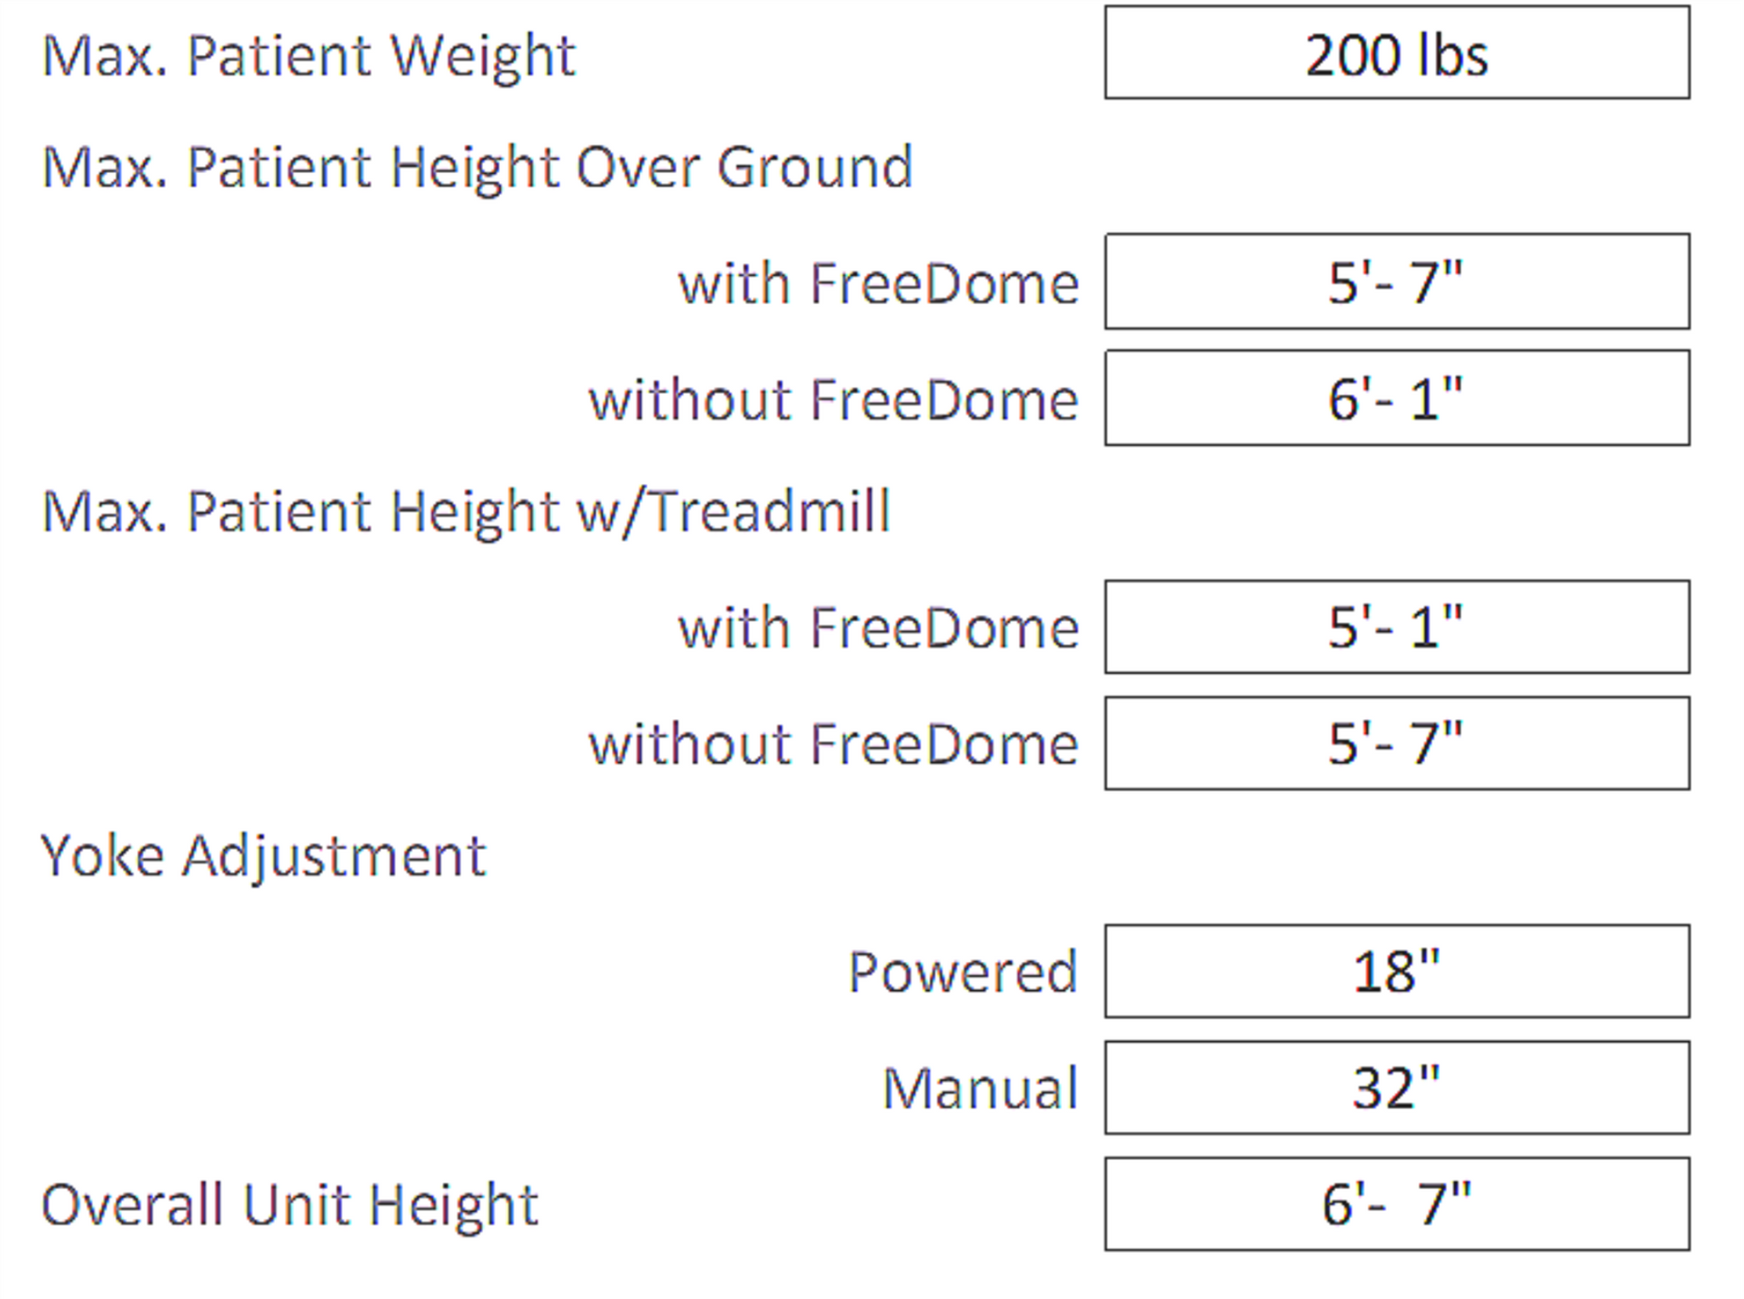Click the 6'-1" without FreeDome value box
The width and height of the screenshot is (1744, 1299).
1396,398
